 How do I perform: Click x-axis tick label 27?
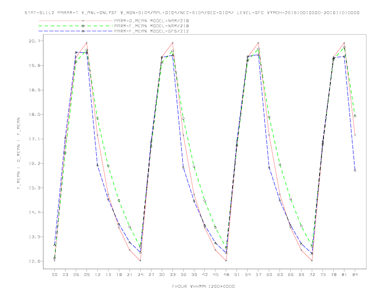click(151, 275)
